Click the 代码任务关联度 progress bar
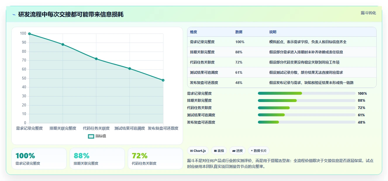 [307, 108]
